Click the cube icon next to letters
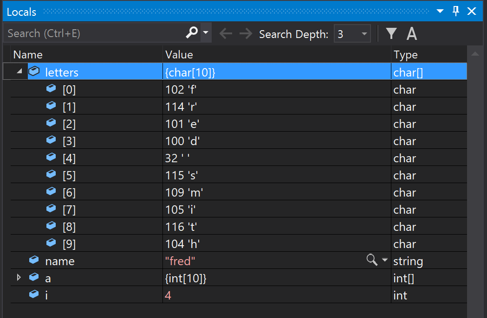 (x=34, y=71)
